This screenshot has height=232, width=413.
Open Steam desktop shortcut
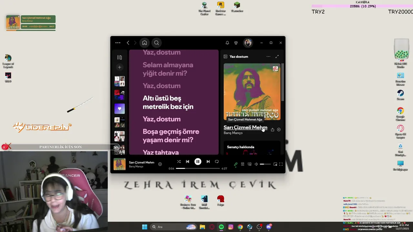(400, 95)
